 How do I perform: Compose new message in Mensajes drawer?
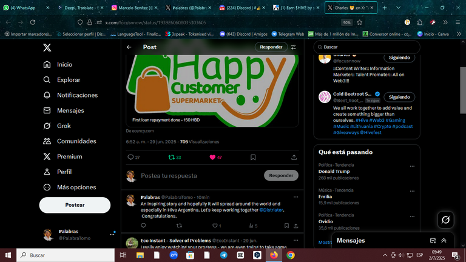click(x=433, y=241)
